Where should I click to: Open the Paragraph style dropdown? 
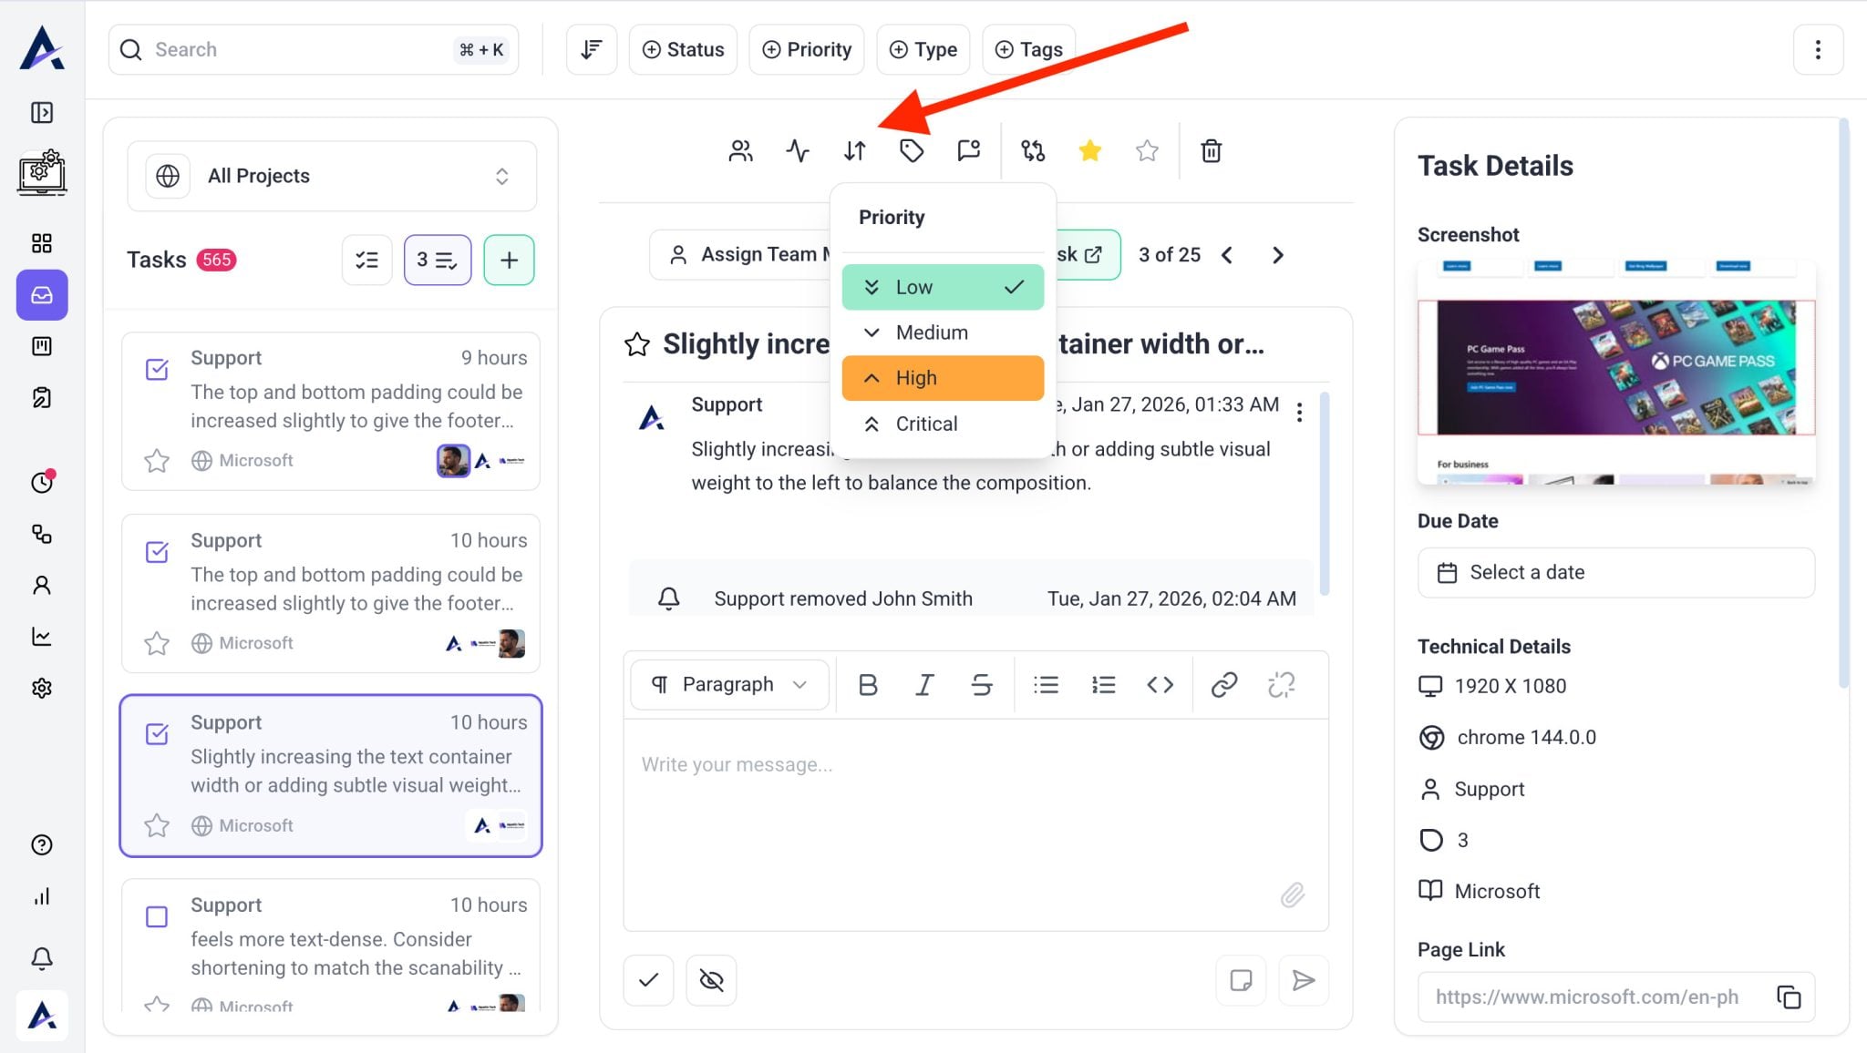(x=729, y=685)
